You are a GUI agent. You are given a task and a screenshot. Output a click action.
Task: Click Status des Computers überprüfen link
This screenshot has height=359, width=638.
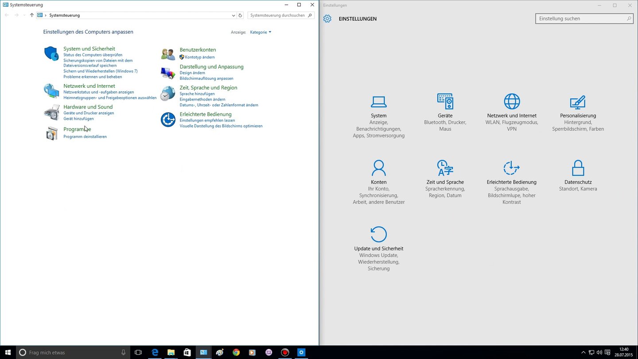click(93, 55)
